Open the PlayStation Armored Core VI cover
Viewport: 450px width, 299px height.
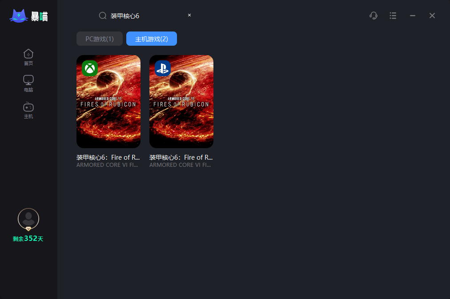181,102
